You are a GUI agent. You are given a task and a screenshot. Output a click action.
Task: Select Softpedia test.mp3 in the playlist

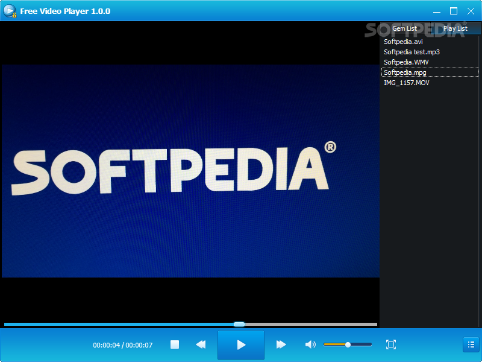[x=430, y=52]
